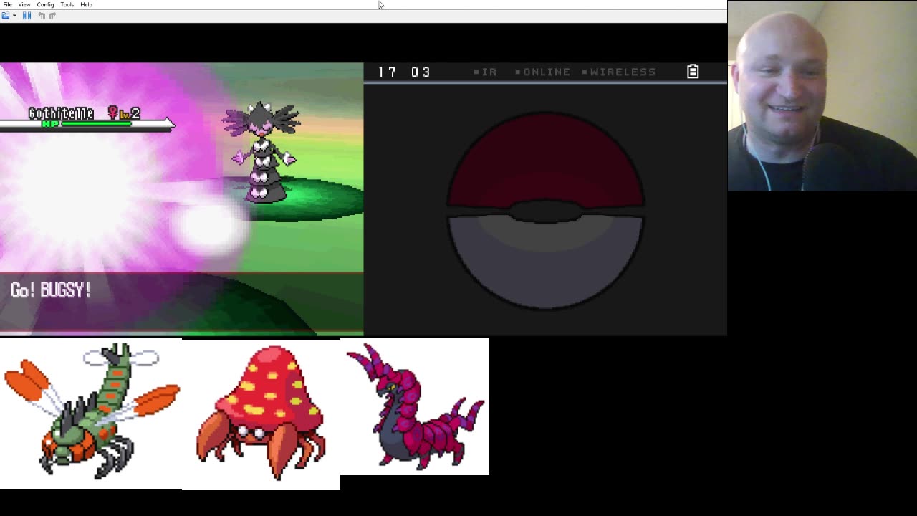Open the View menu

24,4
